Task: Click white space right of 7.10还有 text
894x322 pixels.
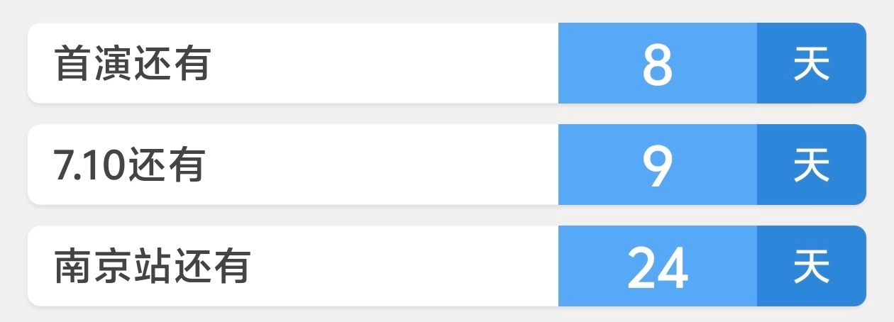Action: point(381,165)
